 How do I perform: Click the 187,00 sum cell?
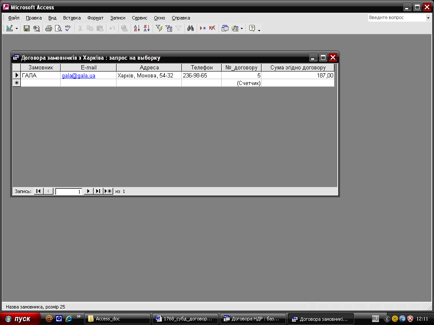click(298, 75)
